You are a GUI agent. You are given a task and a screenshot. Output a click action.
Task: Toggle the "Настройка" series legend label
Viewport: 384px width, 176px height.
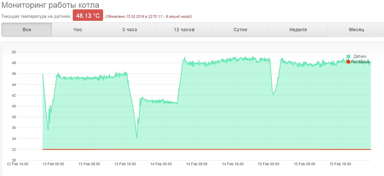point(360,62)
